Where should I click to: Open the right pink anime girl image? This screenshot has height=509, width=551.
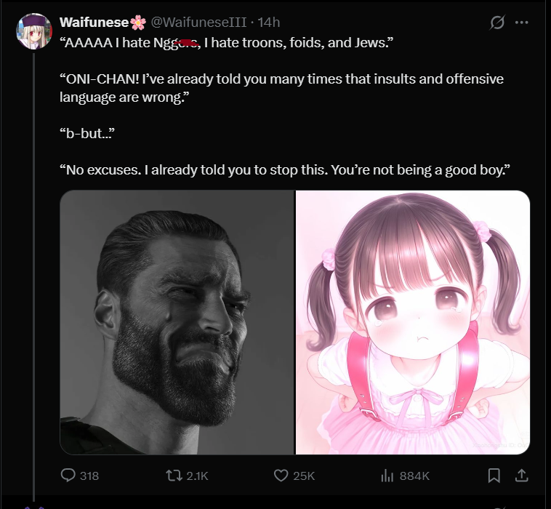click(413, 322)
